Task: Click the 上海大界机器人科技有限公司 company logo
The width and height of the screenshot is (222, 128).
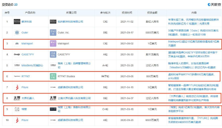Action: pyautogui.click(x=53, y=98)
